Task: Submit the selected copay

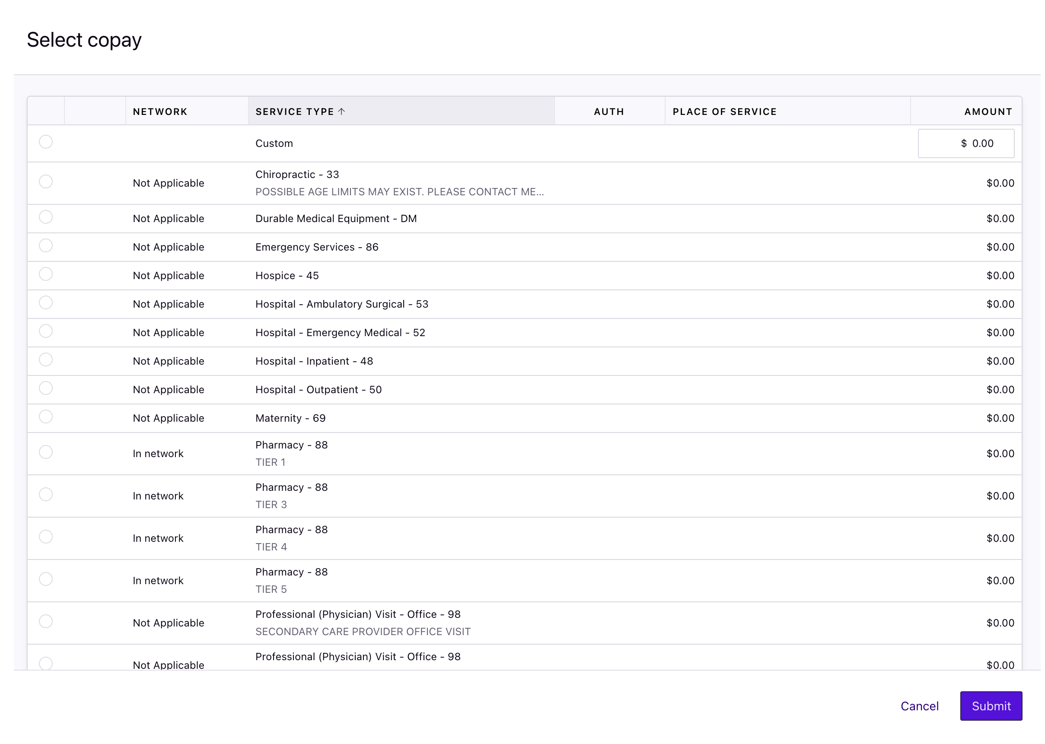Action: pos(991,706)
